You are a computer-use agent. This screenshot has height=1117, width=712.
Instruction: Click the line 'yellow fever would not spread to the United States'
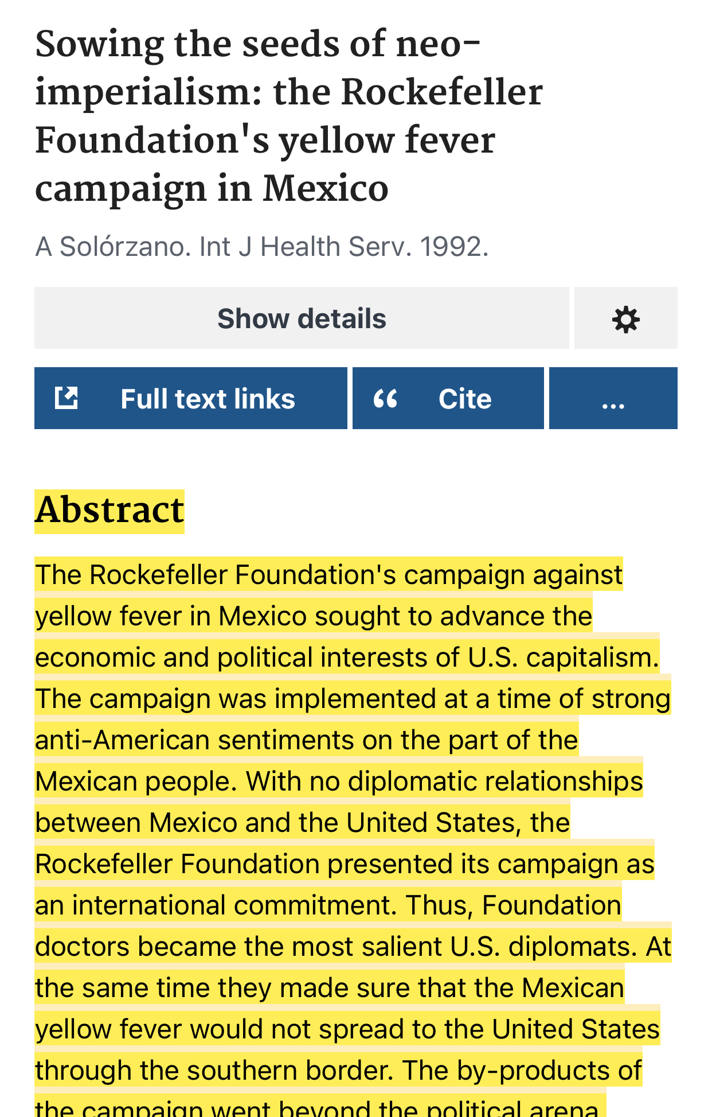click(347, 1029)
